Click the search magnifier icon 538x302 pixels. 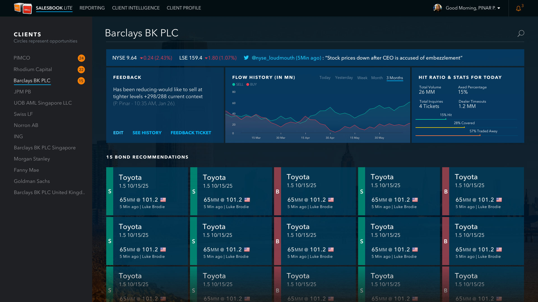click(x=521, y=34)
